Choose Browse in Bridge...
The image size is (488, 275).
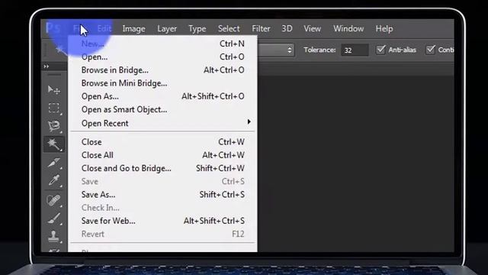tap(162, 70)
